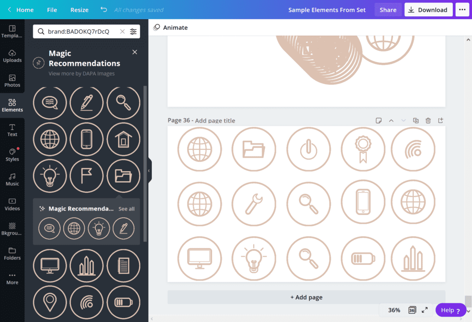Image resolution: width=472 pixels, height=322 pixels.
Task: Move Page 36 down using the chevron
Action: point(403,121)
